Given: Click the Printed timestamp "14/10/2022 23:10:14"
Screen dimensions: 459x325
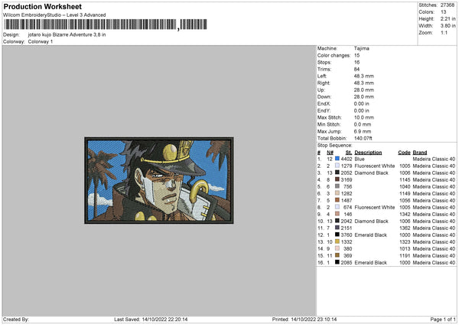Looking at the screenshot, I should [314, 319].
